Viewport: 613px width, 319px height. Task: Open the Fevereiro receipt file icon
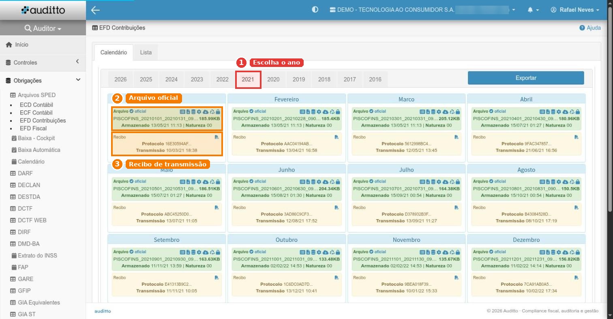(x=337, y=137)
